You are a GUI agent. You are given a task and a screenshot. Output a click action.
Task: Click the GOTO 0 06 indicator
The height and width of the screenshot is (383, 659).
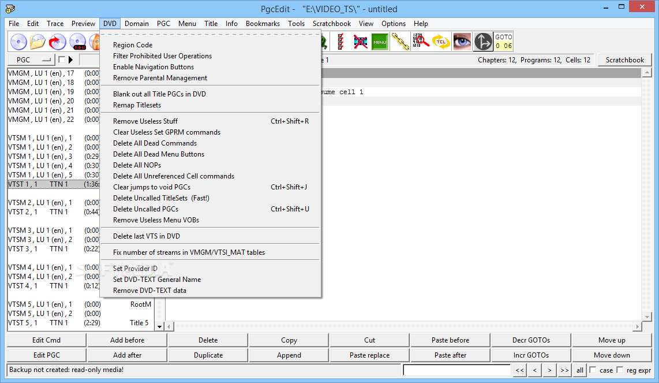504,42
